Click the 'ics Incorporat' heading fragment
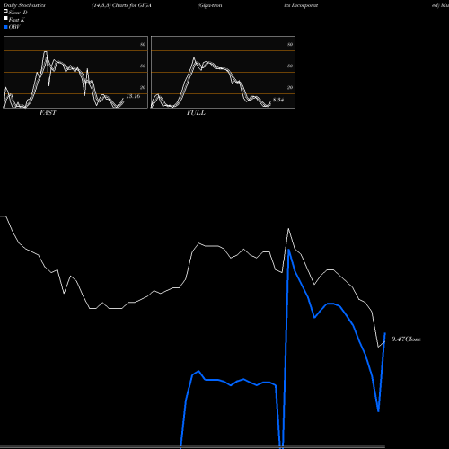Viewport: 449px width, 449px height. tap(301, 5)
